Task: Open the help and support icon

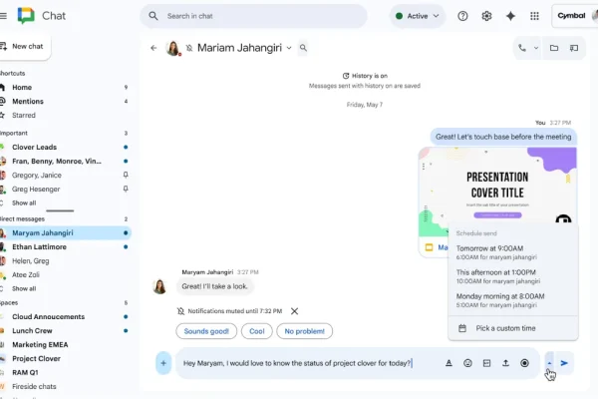Action: coord(462,16)
